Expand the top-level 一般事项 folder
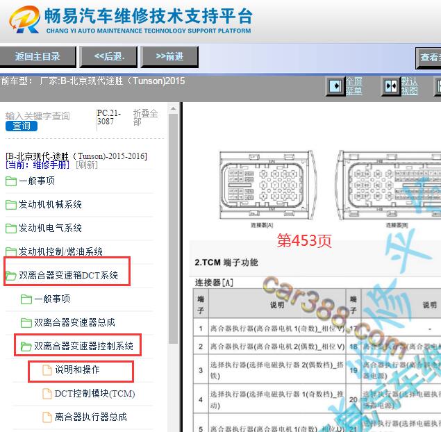The height and width of the screenshot is (432, 441). (x=37, y=181)
